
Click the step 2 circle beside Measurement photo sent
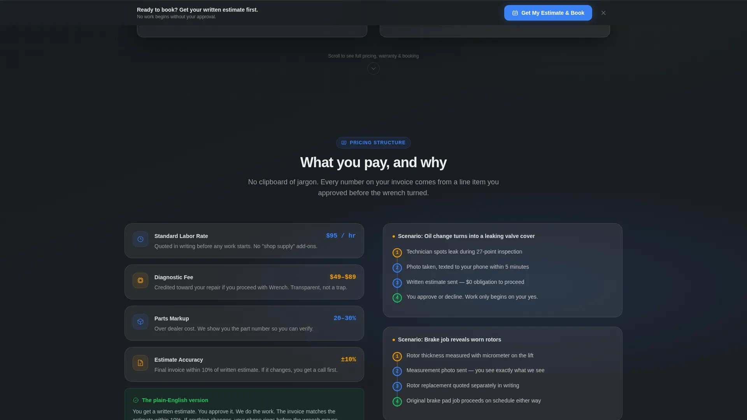tap(397, 371)
